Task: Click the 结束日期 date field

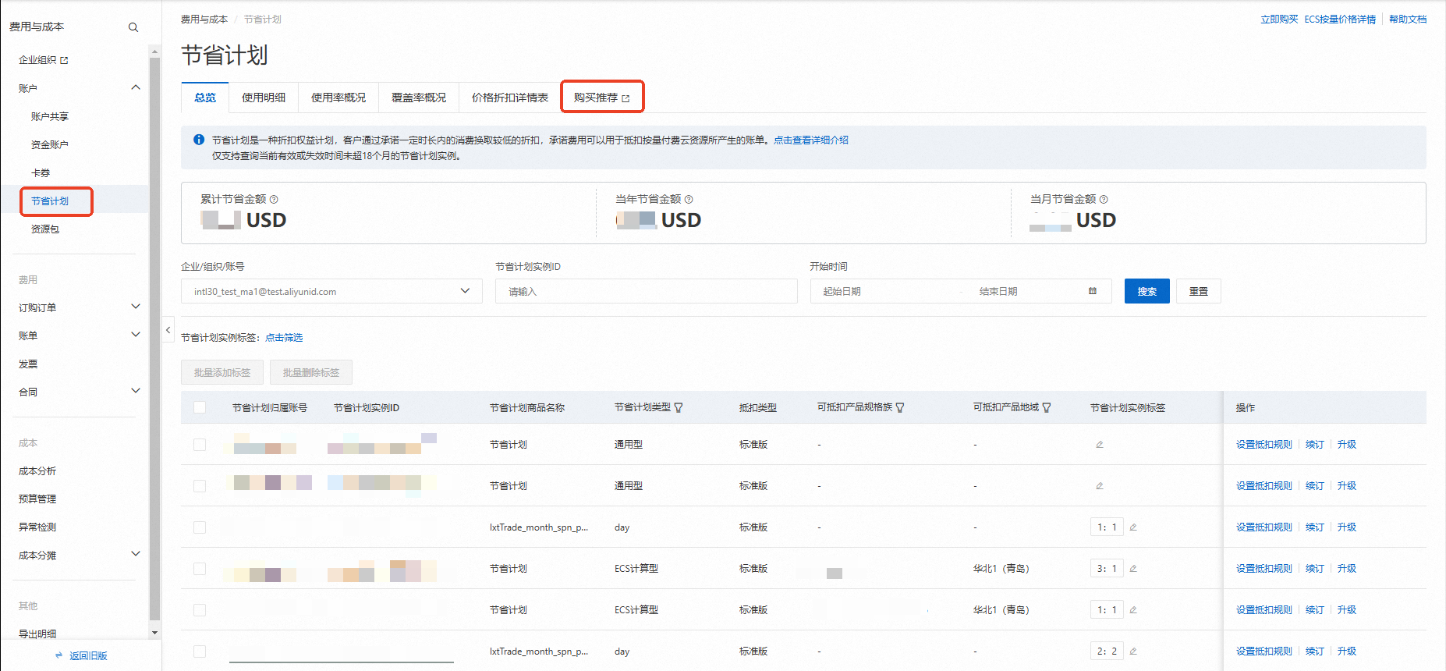Action: (1026, 291)
